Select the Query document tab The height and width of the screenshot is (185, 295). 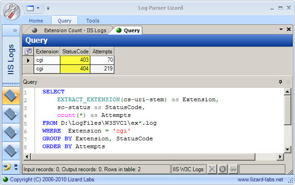pos(128,30)
